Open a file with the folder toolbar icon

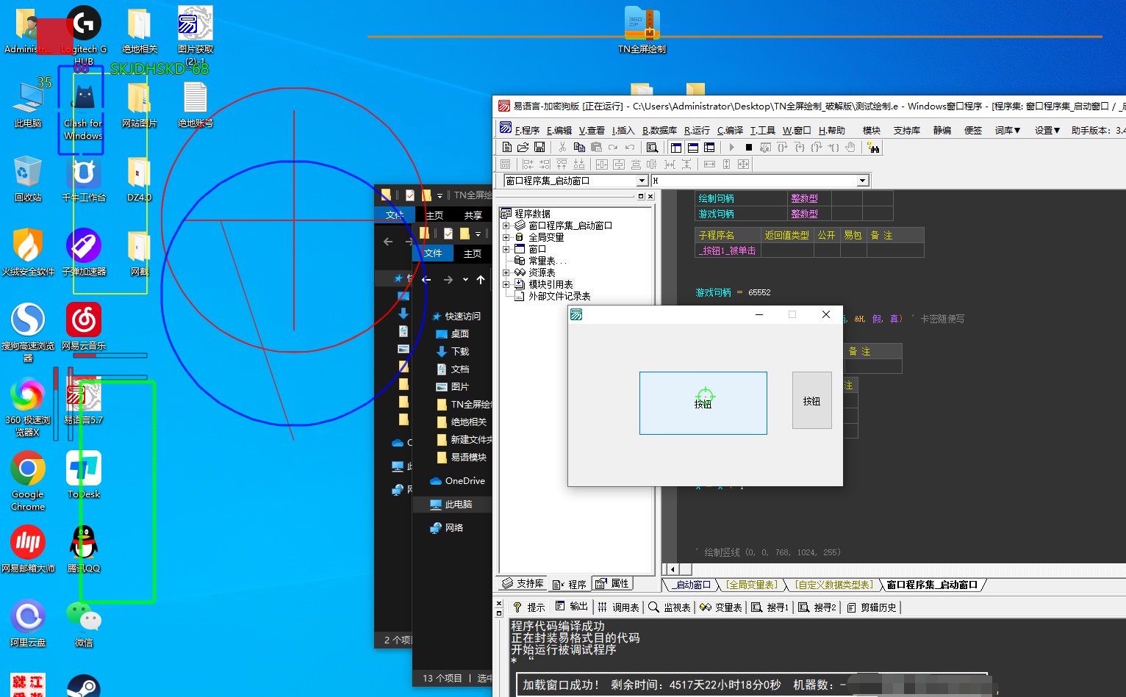point(523,148)
